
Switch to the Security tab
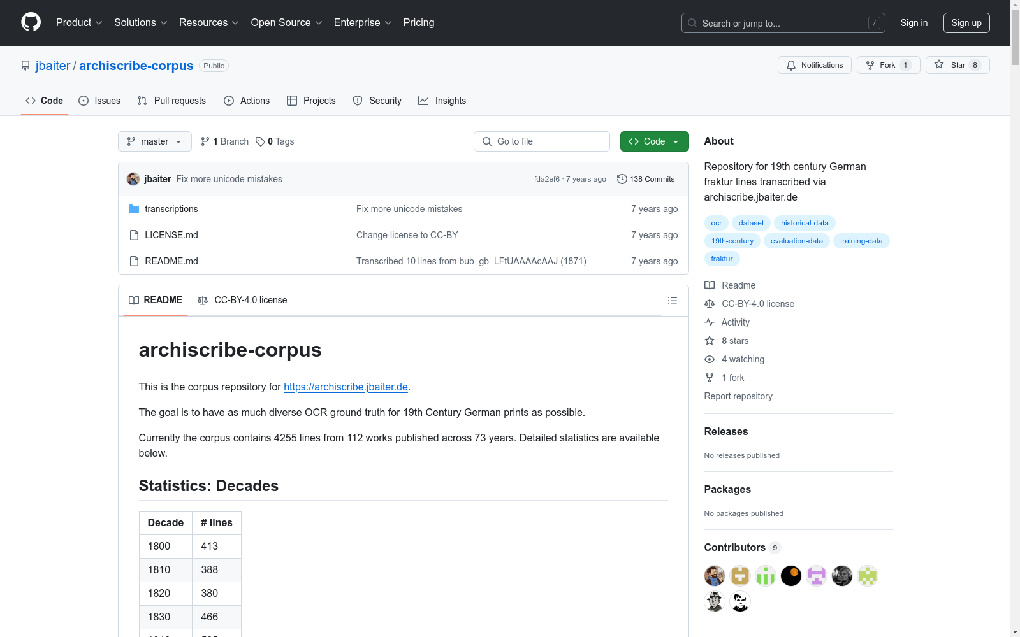tap(377, 101)
